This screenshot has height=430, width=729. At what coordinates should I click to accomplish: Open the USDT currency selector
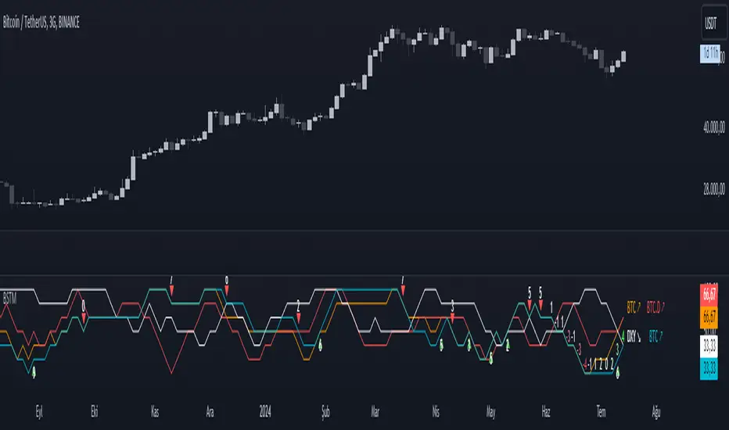(711, 23)
